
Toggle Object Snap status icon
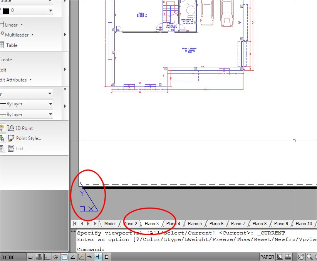click(64, 257)
